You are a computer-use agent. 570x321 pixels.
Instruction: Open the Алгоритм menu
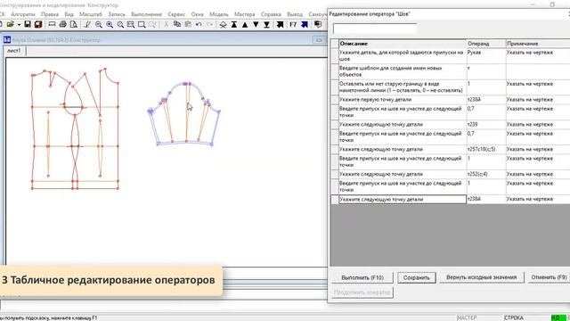pyautogui.click(x=23, y=14)
